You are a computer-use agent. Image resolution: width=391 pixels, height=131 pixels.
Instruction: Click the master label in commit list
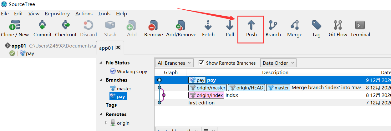[x=278, y=88]
